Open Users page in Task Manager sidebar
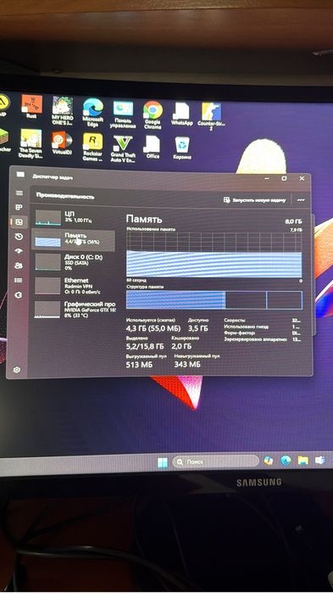The width and height of the screenshot is (333, 593). point(19,266)
